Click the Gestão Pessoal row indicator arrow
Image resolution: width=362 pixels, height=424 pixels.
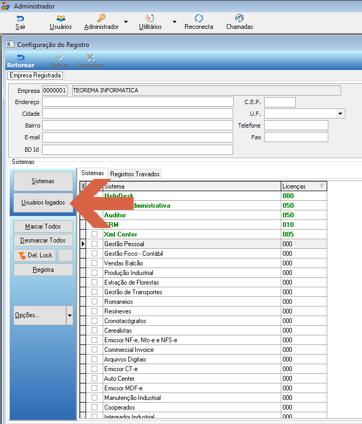[83, 244]
